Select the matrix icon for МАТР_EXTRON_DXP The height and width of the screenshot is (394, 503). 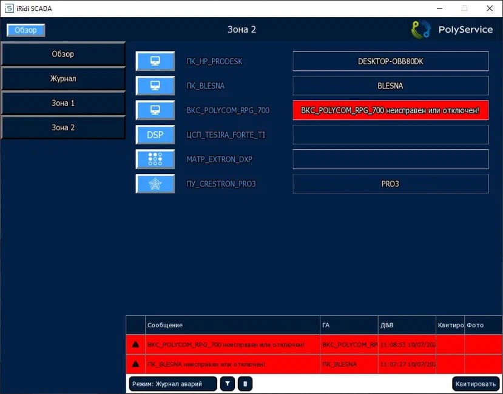pos(155,159)
